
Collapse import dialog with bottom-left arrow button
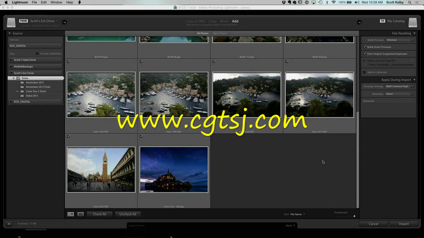(9, 224)
